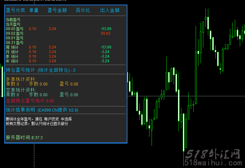This screenshot has height=168, width=245.
Task: Click the 盈亏分类 column header
Action: click(x=15, y=10)
